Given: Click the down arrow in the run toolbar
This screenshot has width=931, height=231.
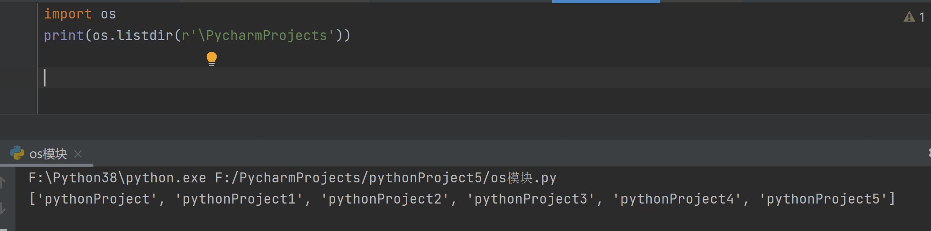Looking at the screenshot, I should tap(3, 208).
